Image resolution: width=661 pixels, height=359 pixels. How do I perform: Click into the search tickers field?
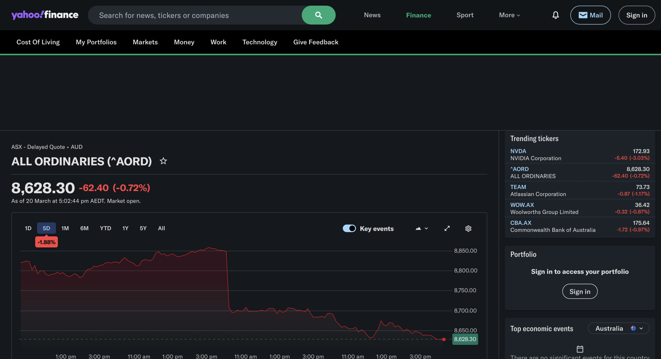pyautogui.click(x=195, y=15)
